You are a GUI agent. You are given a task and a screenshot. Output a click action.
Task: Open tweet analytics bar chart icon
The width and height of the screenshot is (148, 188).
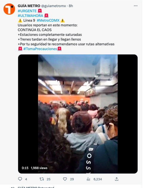tap(88, 179)
